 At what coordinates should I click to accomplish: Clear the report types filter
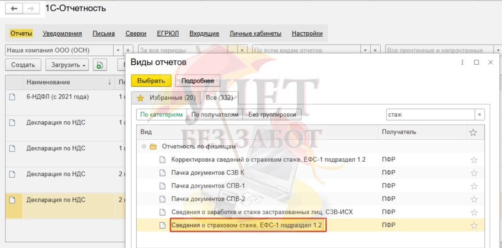[x=375, y=51]
